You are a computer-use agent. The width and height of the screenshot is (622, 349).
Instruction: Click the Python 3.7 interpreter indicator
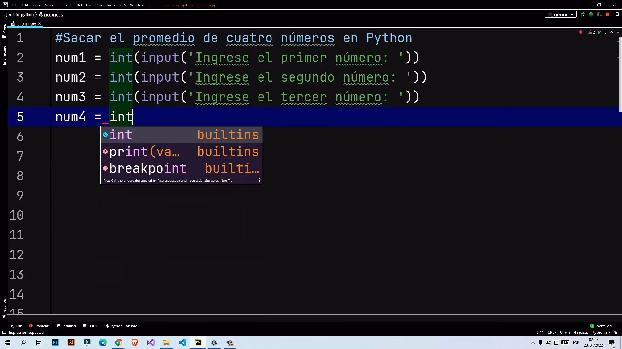tap(601, 332)
